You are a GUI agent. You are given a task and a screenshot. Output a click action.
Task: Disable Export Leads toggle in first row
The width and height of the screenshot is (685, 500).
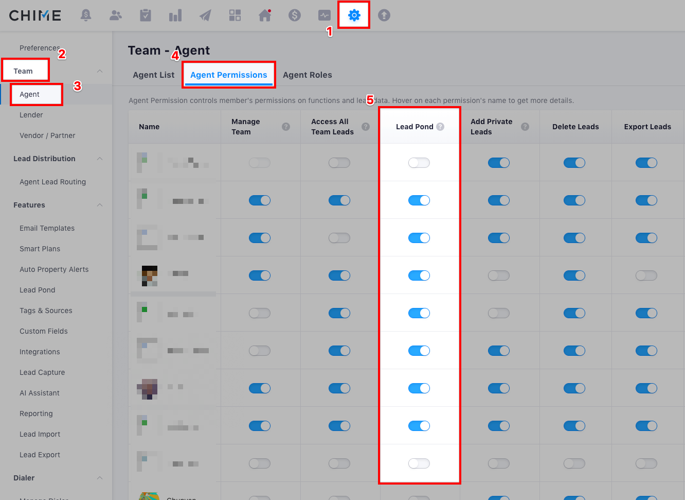coord(646,163)
